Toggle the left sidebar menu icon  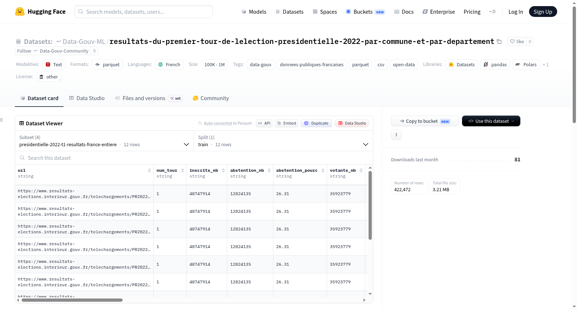pyautogui.click(x=1, y=120)
